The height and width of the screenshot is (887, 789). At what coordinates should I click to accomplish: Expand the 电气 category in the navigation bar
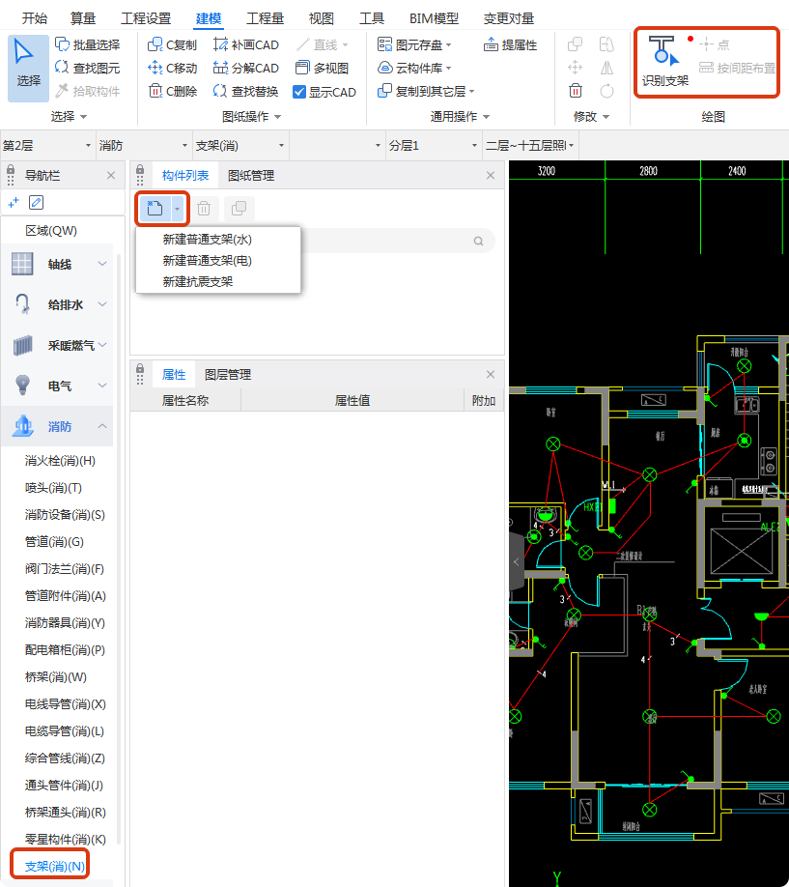[61, 386]
